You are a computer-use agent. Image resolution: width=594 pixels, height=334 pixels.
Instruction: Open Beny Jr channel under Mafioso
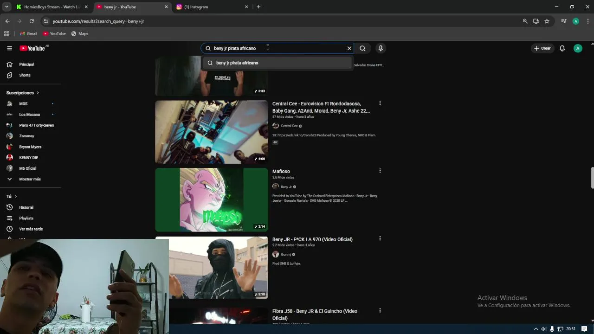[286, 187]
